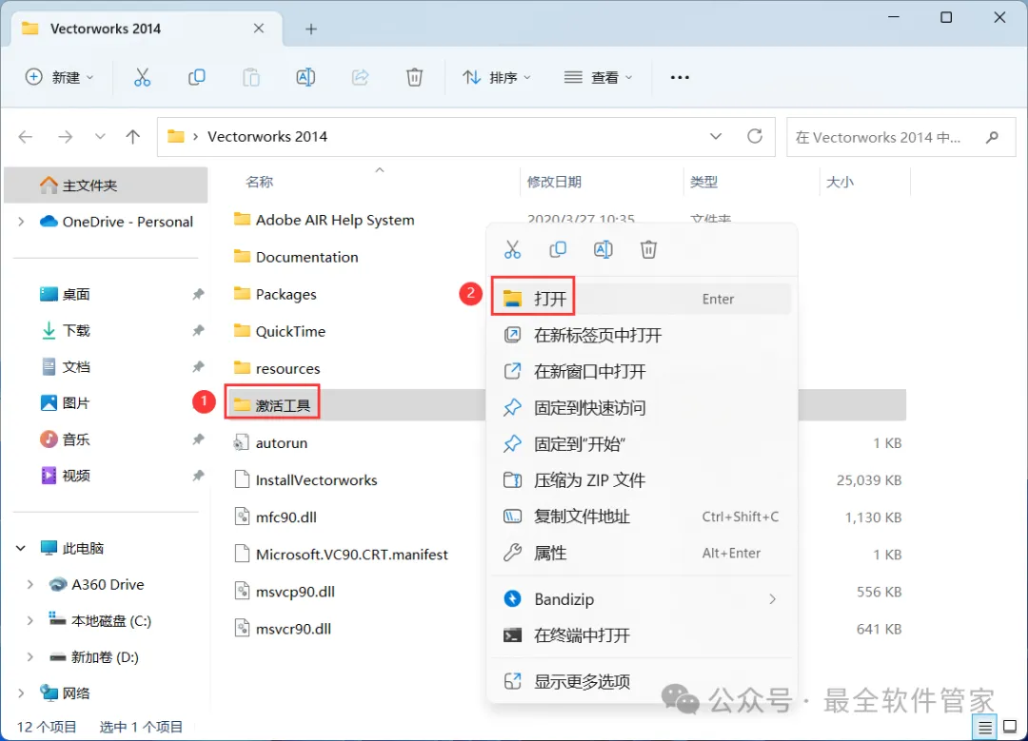Expand the address bar history dropdown
This screenshot has width=1028, height=741.
click(x=715, y=136)
